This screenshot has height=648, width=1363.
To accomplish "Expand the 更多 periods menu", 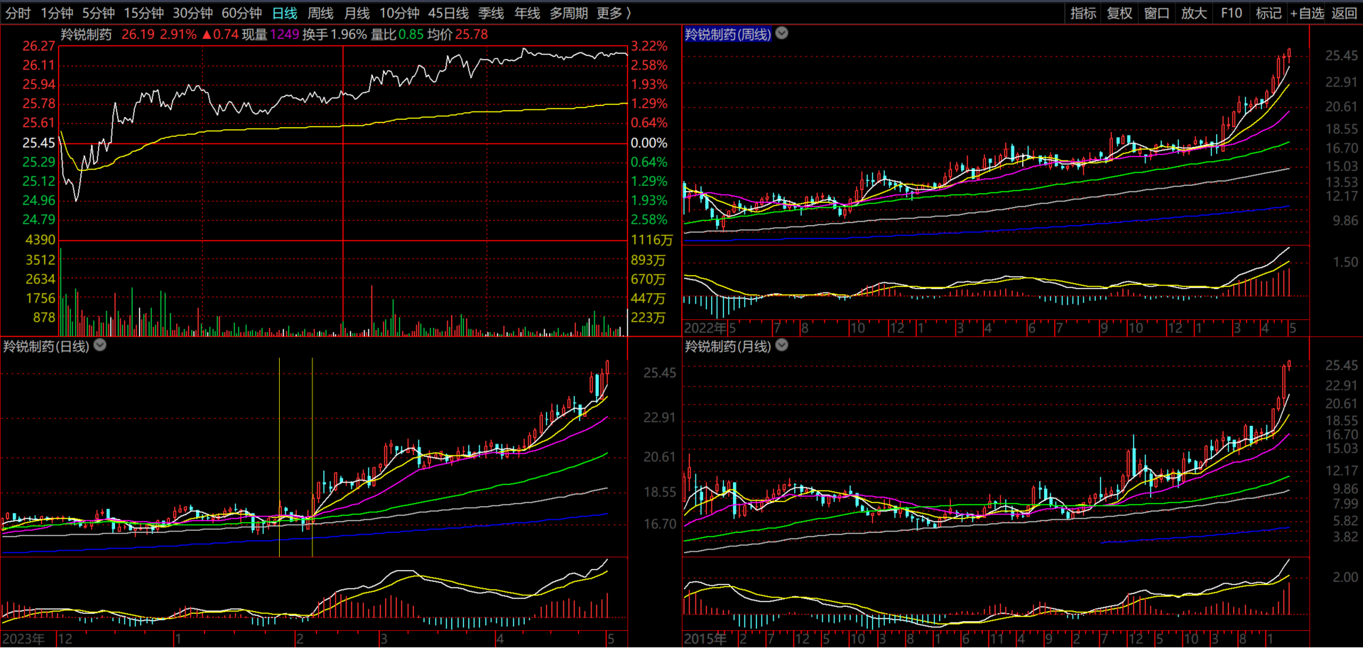I will click(x=614, y=13).
